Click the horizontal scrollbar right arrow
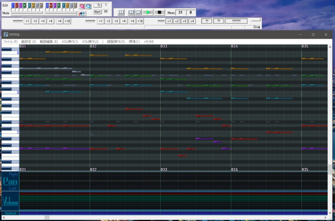335x221 pixels. 326,218
